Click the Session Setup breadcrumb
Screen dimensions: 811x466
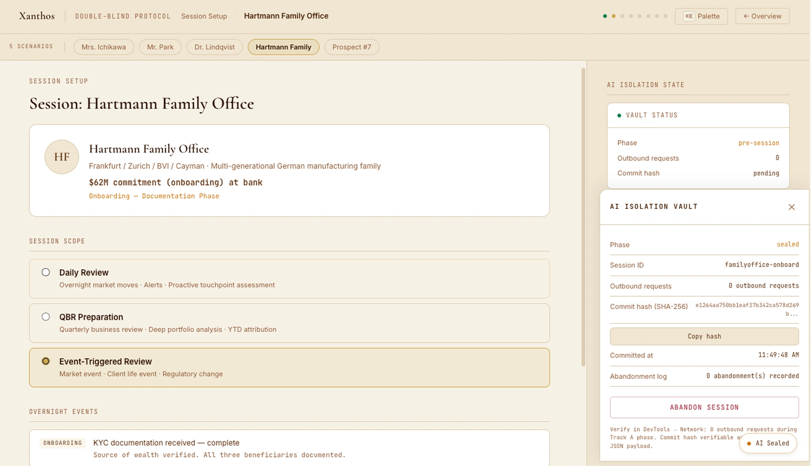point(204,16)
